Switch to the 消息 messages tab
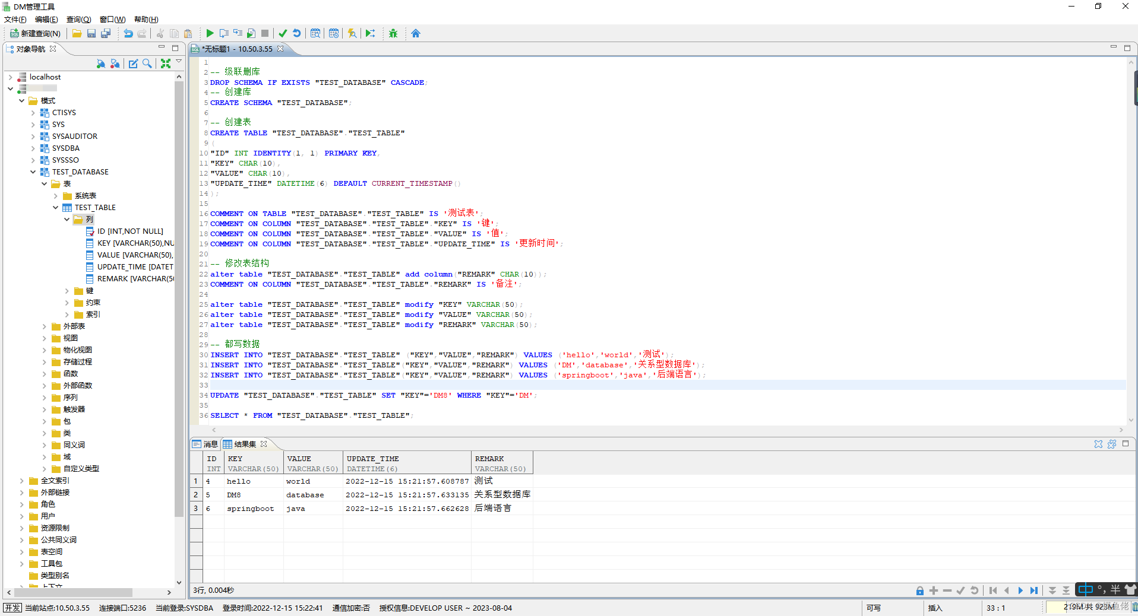1138x616 pixels. pyautogui.click(x=205, y=444)
